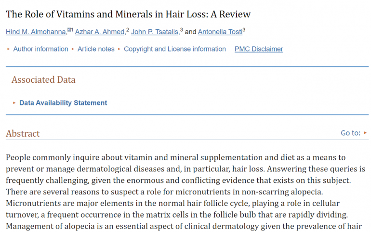Screen dimensions: 371x232
Task: Click the Abstract section heading
Action: tap(23, 133)
